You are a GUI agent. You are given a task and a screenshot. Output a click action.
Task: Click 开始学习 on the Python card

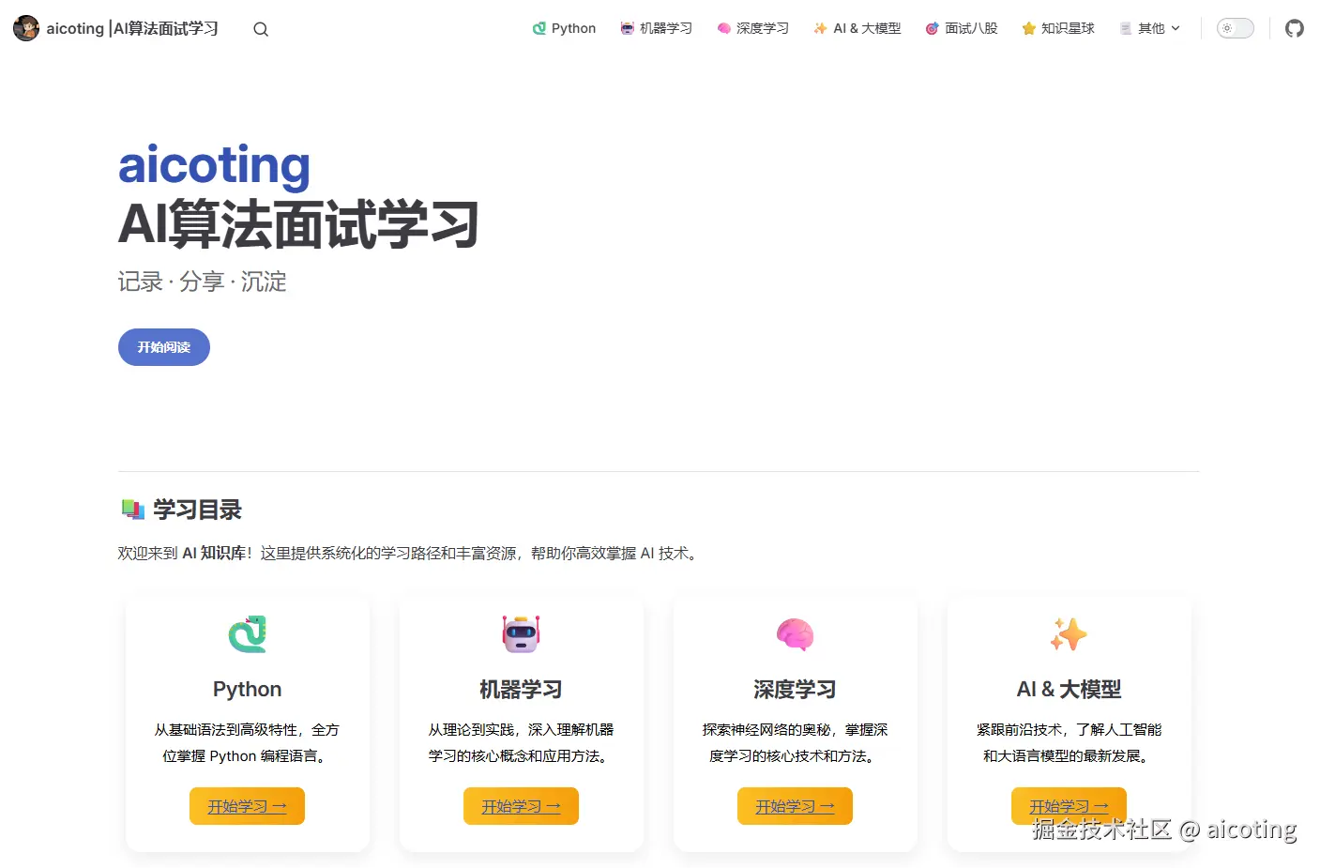point(247,806)
